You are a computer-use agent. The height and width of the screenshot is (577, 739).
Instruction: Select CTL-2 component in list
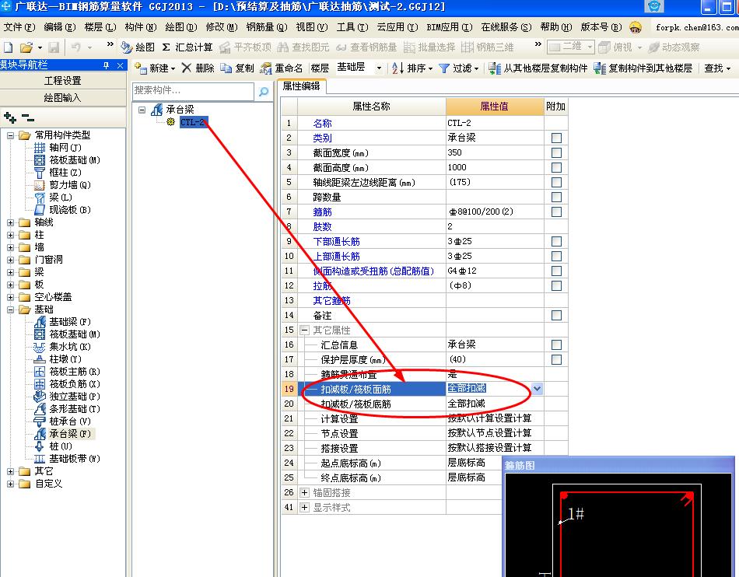coord(192,122)
